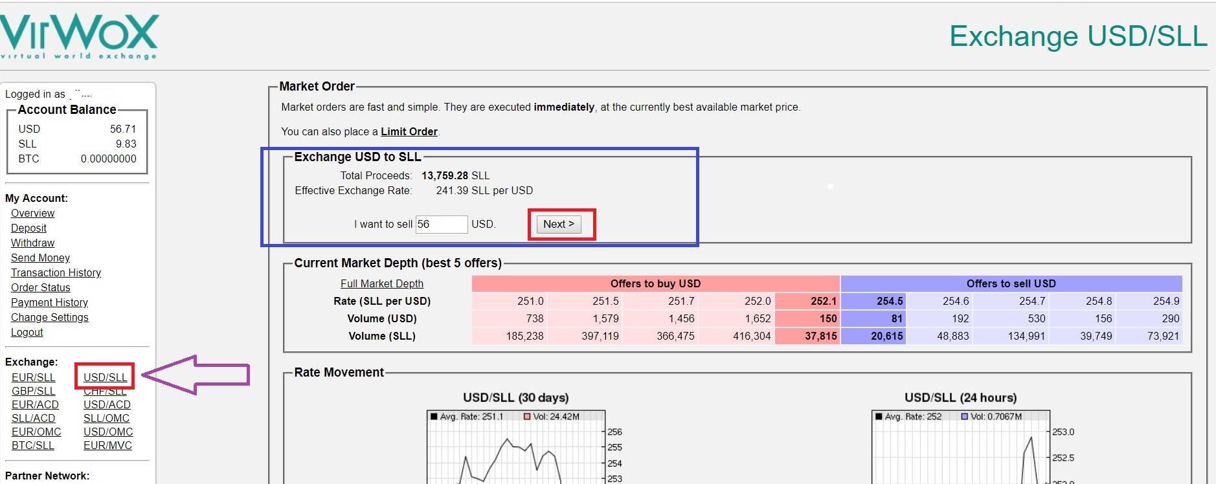Click the USD/SLL 30 days chart

click(x=516, y=446)
